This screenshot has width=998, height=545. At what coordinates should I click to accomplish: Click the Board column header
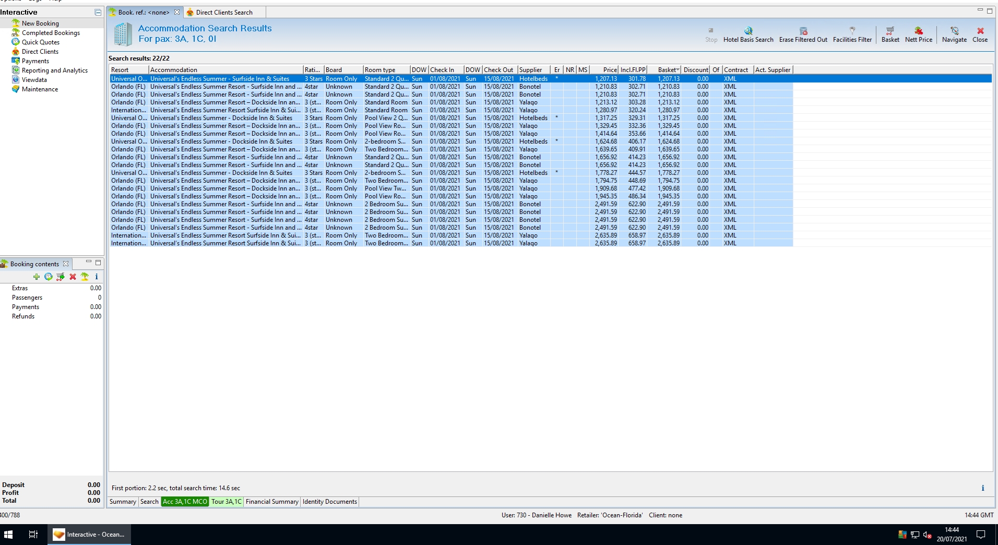click(343, 70)
